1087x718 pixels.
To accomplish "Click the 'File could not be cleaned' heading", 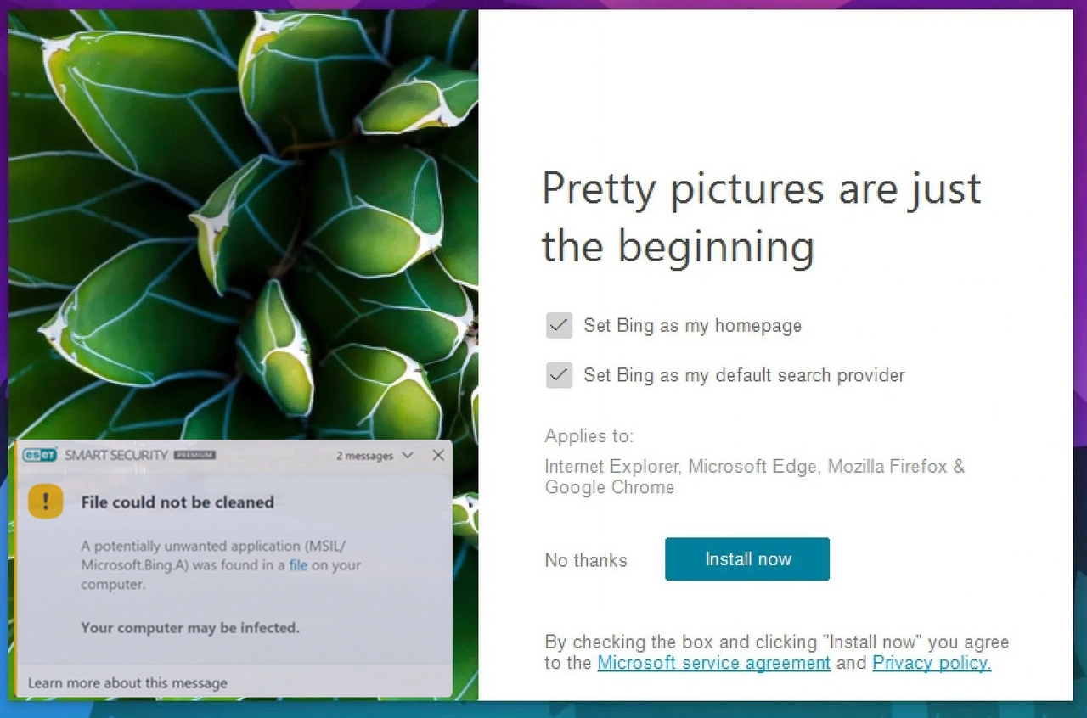I will tap(177, 502).
